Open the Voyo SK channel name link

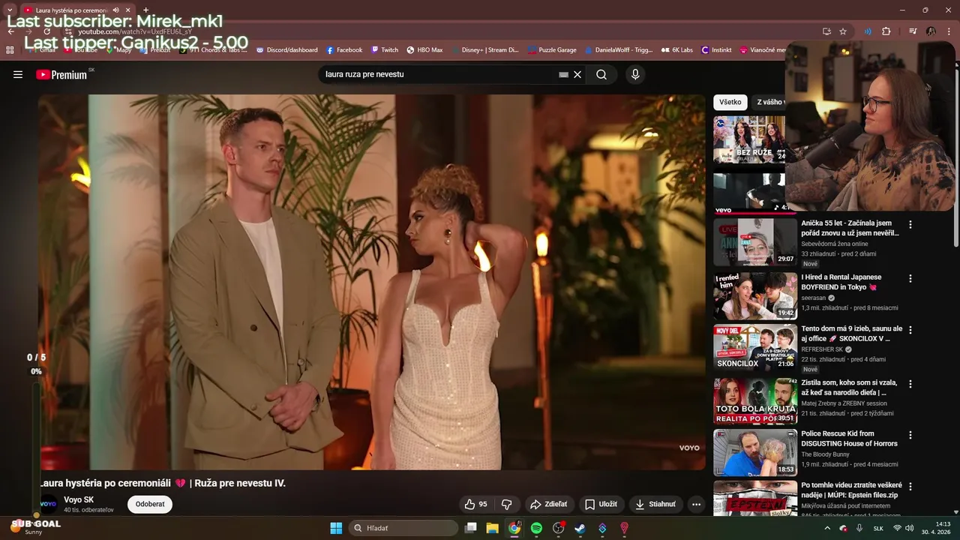(x=79, y=499)
